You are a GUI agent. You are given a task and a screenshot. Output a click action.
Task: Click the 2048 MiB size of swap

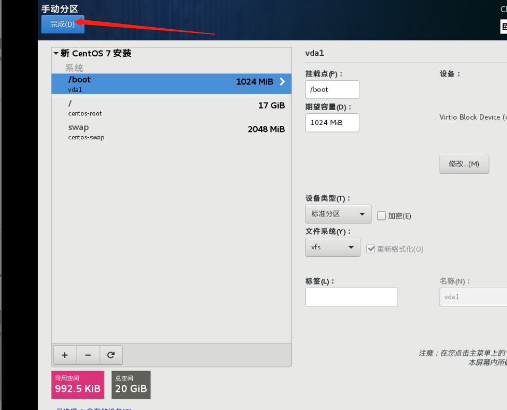[266, 129]
